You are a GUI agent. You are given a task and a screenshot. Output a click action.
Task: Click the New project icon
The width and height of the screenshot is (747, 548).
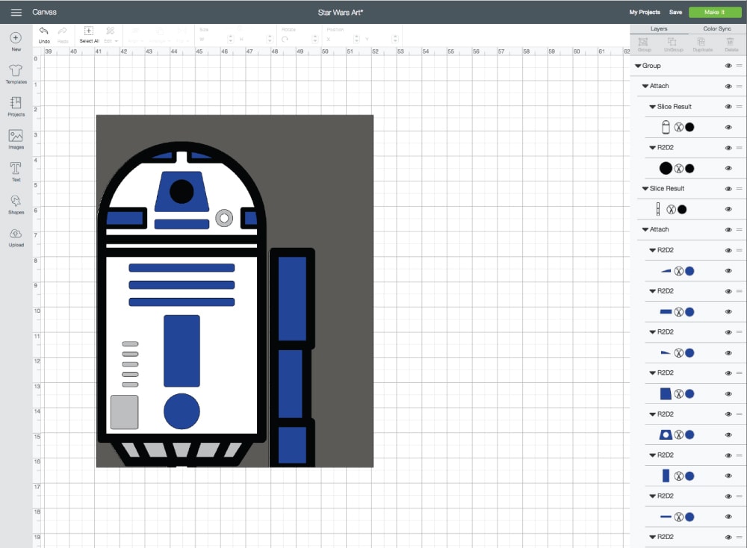point(16,38)
